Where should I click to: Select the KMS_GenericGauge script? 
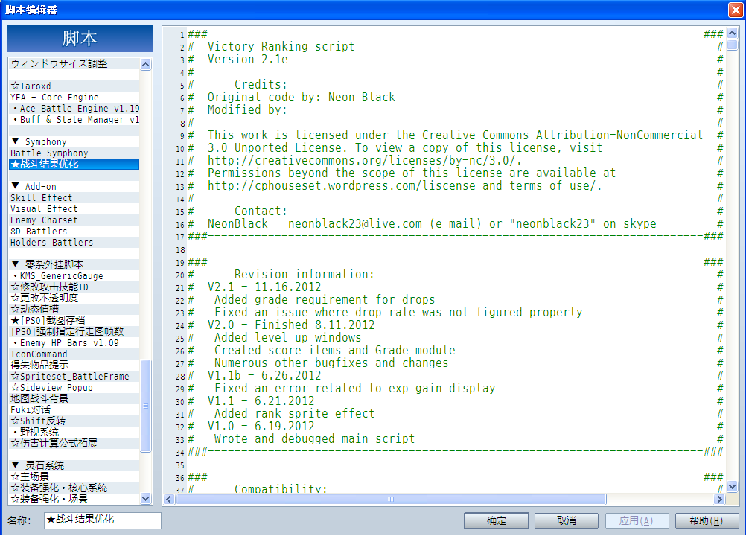click(74, 276)
